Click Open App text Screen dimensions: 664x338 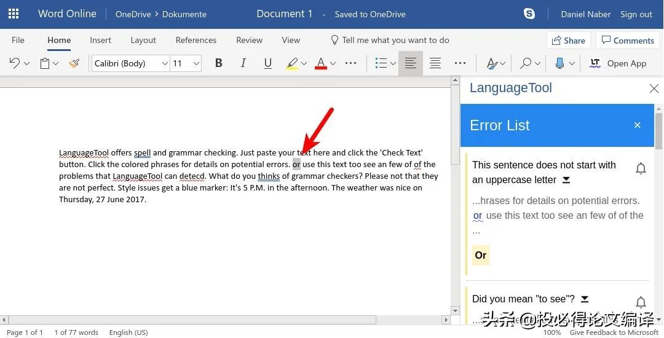(626, 63)
